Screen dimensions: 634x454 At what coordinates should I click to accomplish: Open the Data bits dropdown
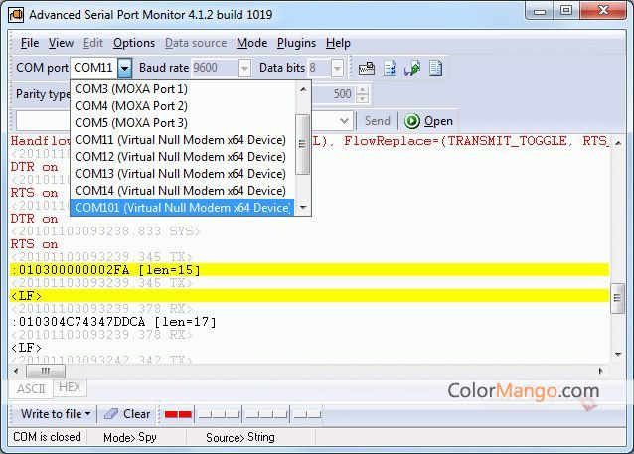click(x=337, y=68)
